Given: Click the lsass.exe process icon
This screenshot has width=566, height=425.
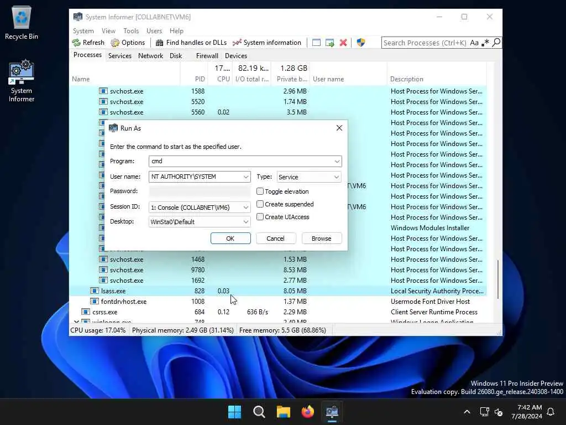Looking at the screenshot, I should click(94, 291).
